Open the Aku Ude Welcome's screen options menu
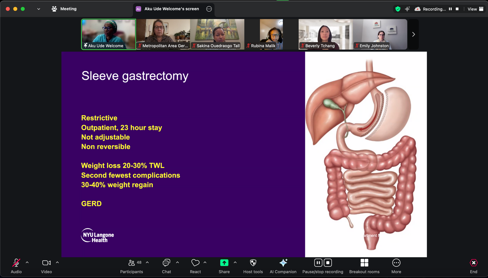 209,9
